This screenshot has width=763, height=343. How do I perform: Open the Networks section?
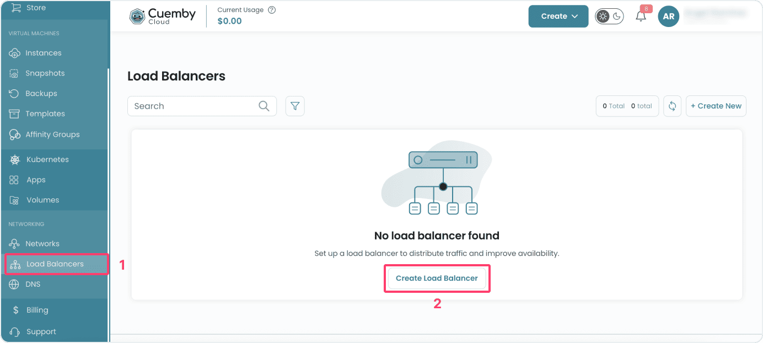tap(15, 243)
